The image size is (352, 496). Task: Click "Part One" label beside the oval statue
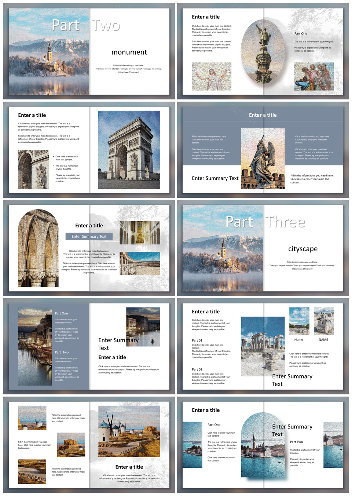(301, 34)
